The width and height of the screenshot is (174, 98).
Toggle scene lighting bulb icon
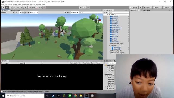(20, 13)
